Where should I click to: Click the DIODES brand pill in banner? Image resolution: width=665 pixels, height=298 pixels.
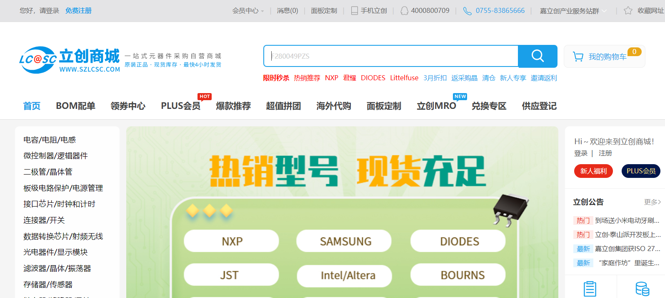point(458,241)
